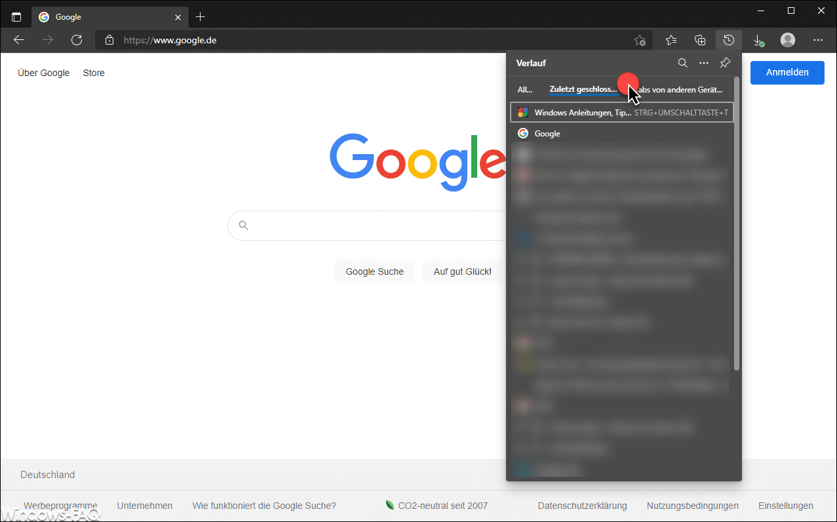This screenshot has width=837, height=522.
Task: Open the Google history entry
Action: 621,134
